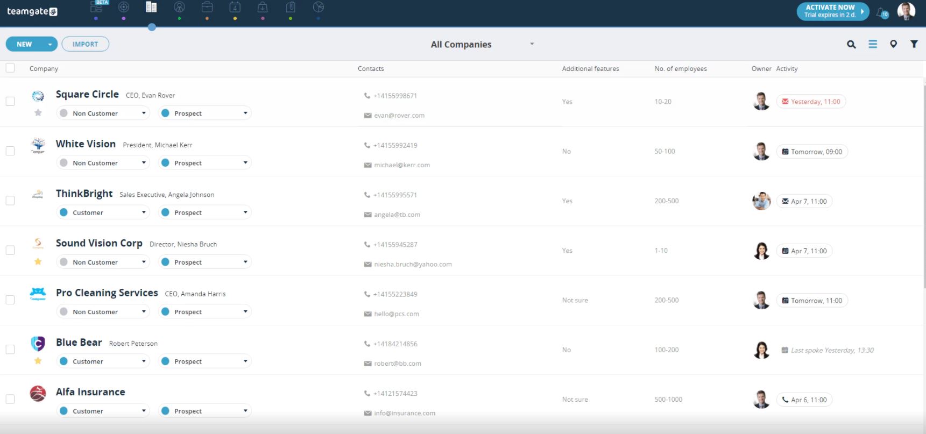This screenshot has height=434, width=926.
Task: Click the NEW button
Action: click(x=25, y=44)
